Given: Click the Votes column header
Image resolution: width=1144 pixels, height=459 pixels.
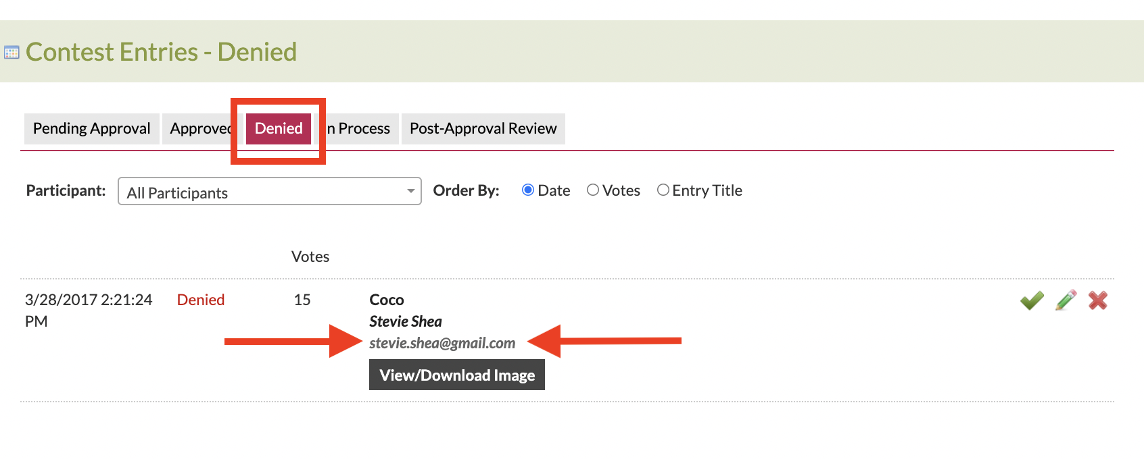Looking at the screenshot, I should pos(310,257).
